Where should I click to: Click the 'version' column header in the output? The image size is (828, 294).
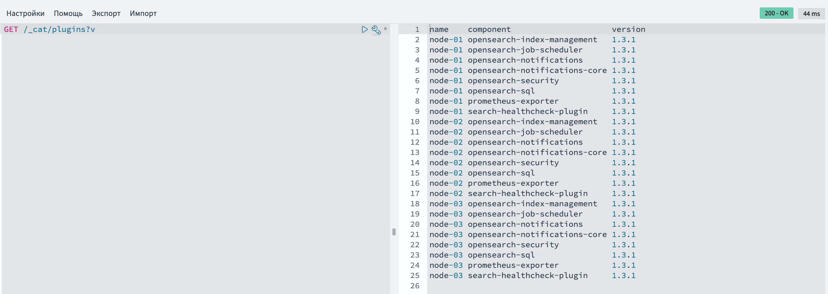[628, 30]
